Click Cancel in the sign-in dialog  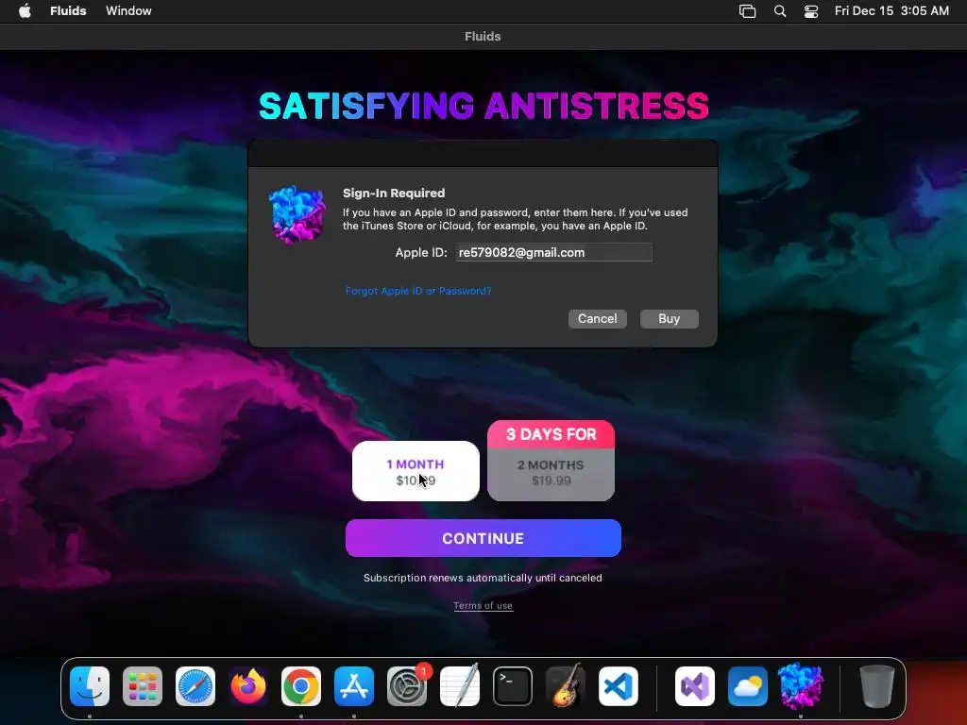click(x=597, y=319)
